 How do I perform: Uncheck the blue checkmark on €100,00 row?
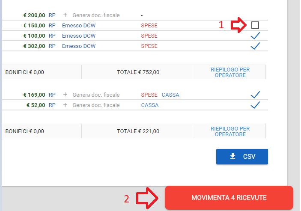pyautogui.click(x=255, y=36)
